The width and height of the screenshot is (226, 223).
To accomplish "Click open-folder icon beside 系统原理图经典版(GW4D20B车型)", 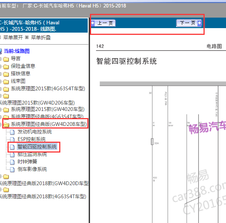I will coord(6,124).
